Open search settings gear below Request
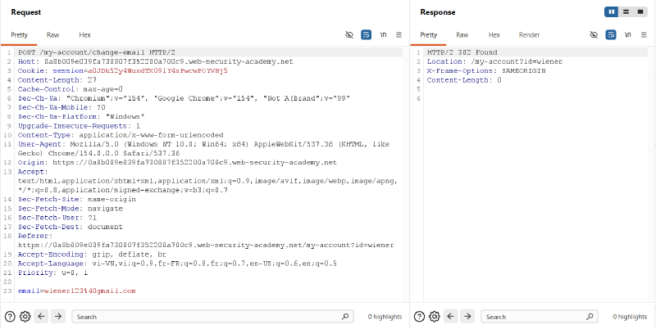 25,317
